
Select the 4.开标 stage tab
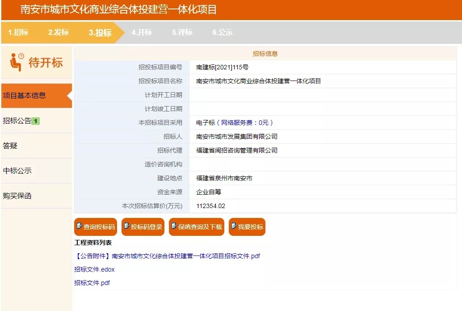(141, 32)
